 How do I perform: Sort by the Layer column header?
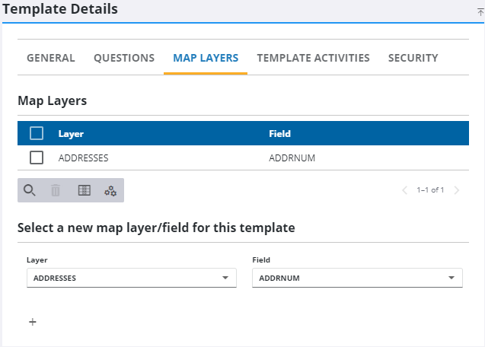(x=71, y=134)
